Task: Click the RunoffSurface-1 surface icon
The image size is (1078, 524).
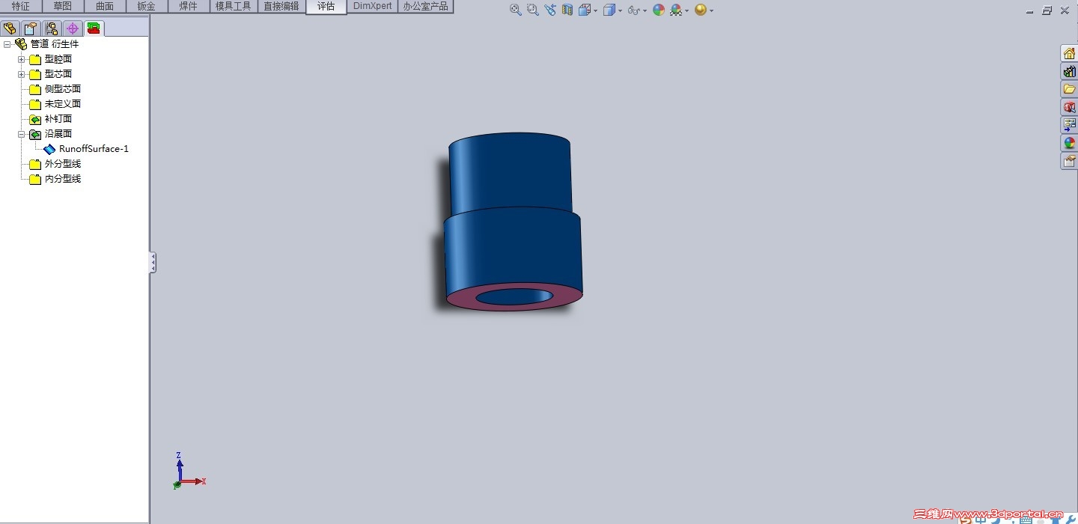Action: click(x=49, y=149)
